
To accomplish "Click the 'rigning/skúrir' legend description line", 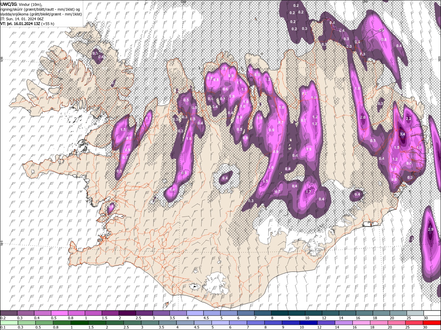I will click(41, 9).
